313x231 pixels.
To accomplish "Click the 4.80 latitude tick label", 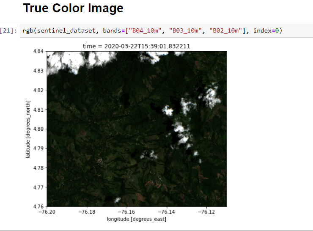I will [x=38, y=129].
